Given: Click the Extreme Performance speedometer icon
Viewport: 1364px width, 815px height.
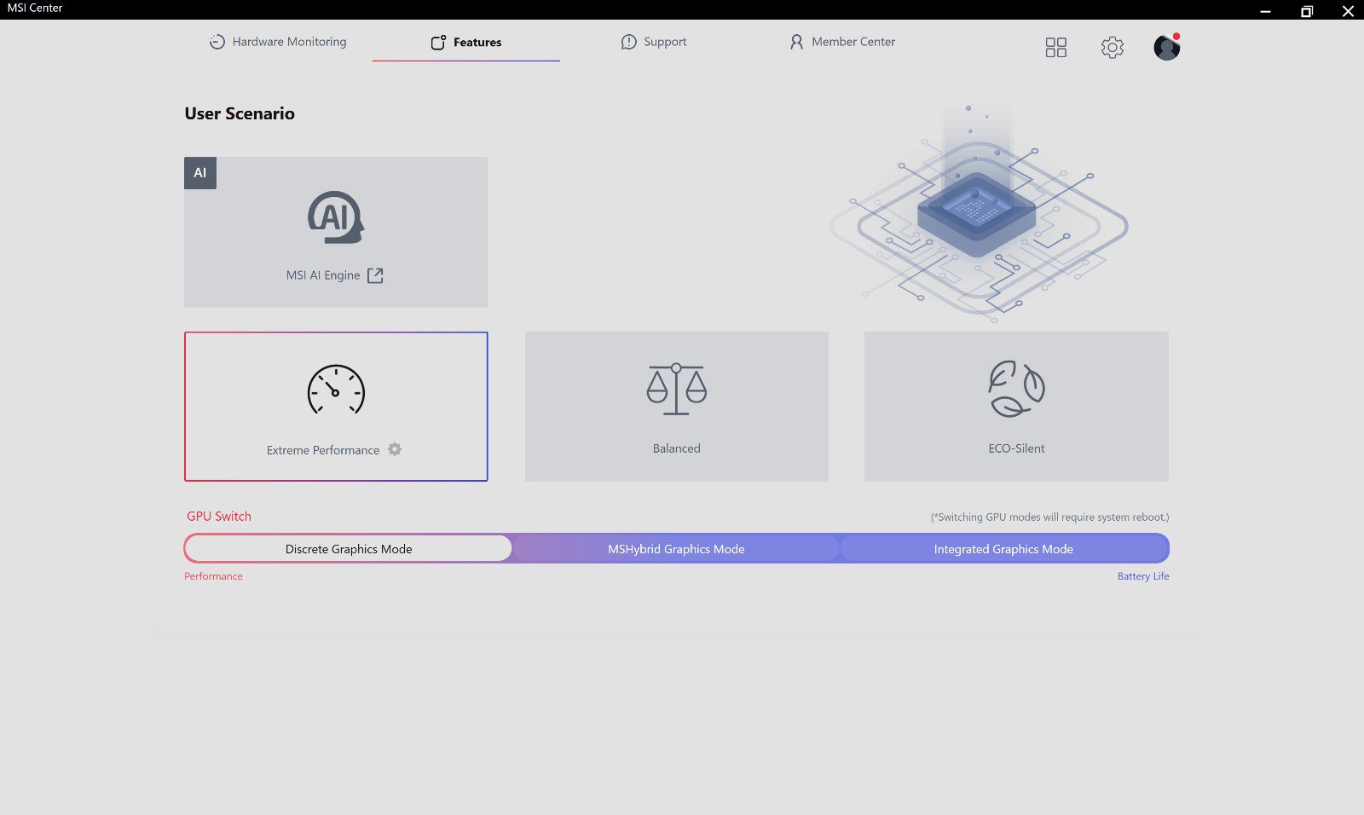Looking at the screenshot, I should pyautogui.click(x=336, y=390).
